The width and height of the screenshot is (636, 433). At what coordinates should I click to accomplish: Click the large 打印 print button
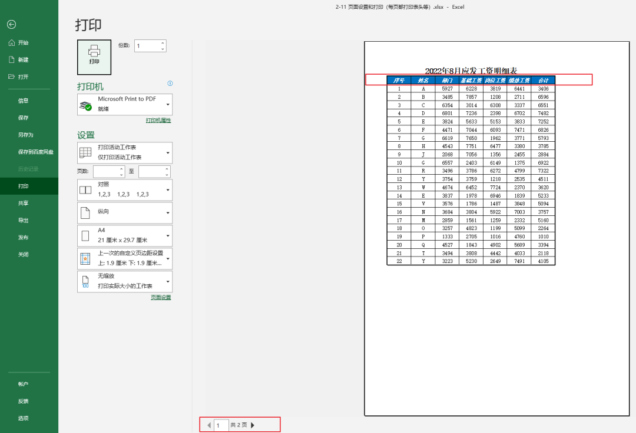(x=94, y=57)
